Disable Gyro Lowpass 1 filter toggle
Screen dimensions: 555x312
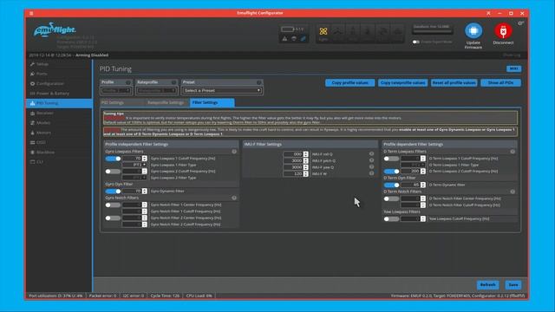(x=113, y=159)
